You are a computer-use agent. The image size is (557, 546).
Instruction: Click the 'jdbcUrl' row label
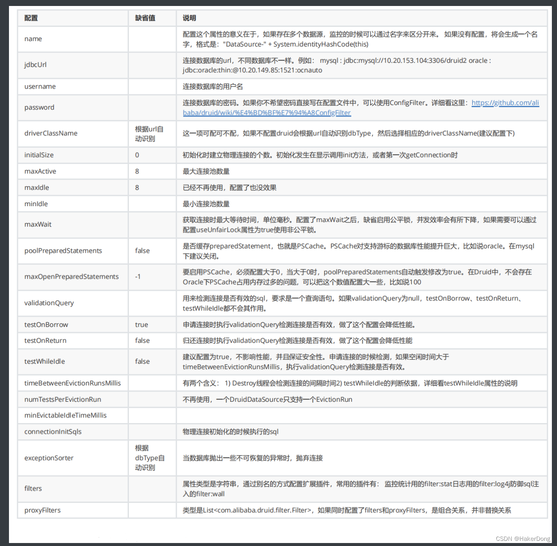click(35, 65)
